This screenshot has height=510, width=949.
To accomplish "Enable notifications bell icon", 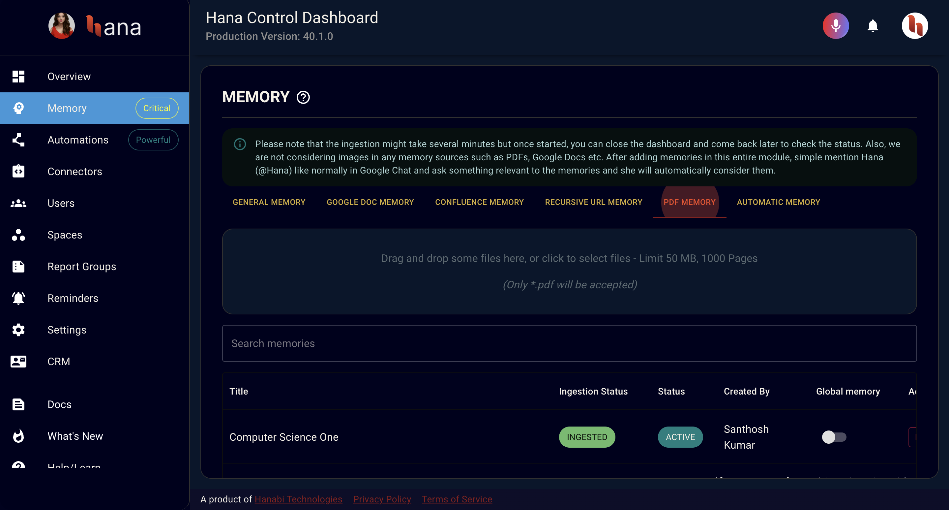I will (x=873, y=26).
